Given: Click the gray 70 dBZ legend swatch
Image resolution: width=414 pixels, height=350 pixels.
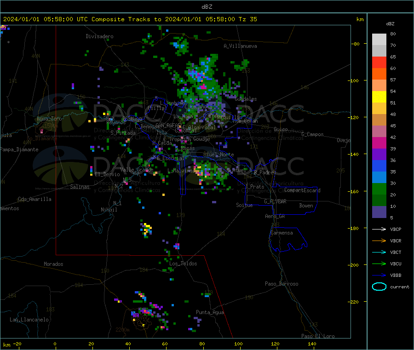Looking at the screenshot, I should point(379,51).
